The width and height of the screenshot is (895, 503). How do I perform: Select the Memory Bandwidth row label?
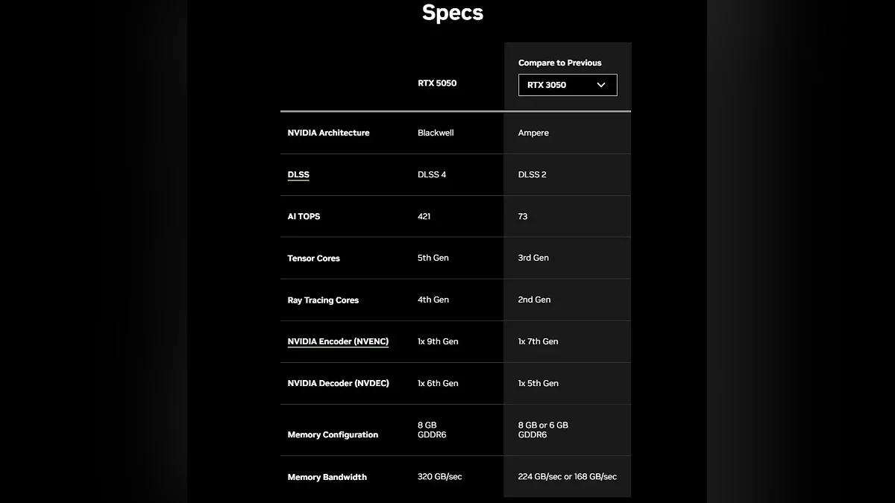(x=327, y=477)
